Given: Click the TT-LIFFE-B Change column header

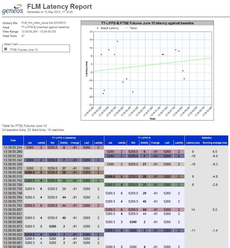Looking at the screenshot, I should tap(155, 143).
